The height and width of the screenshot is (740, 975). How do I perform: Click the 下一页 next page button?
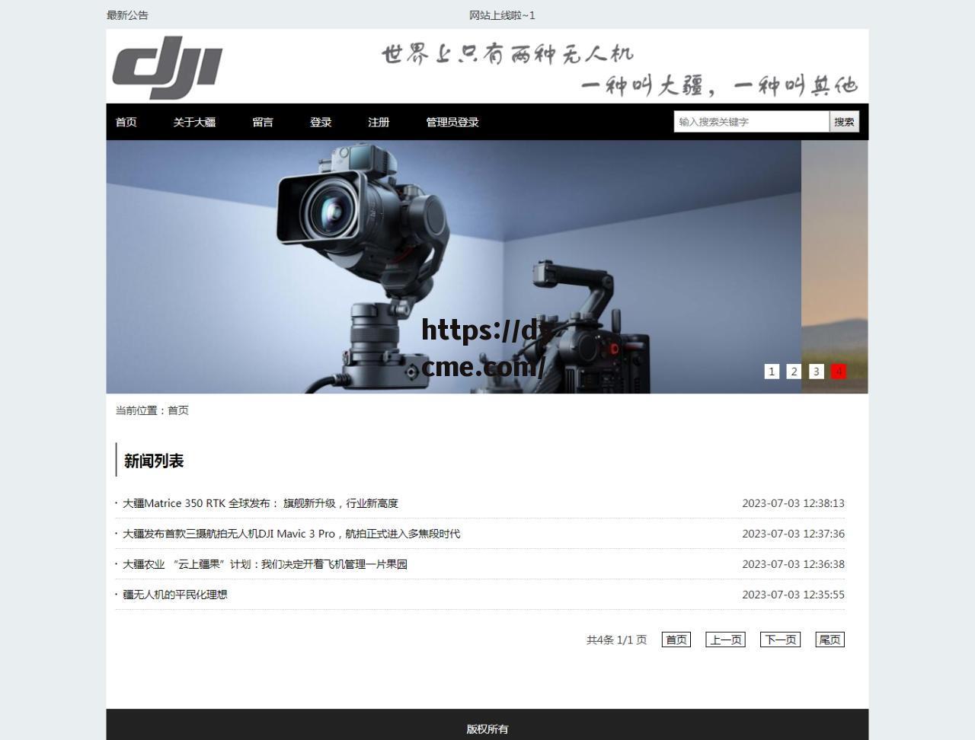coord(779,640)
